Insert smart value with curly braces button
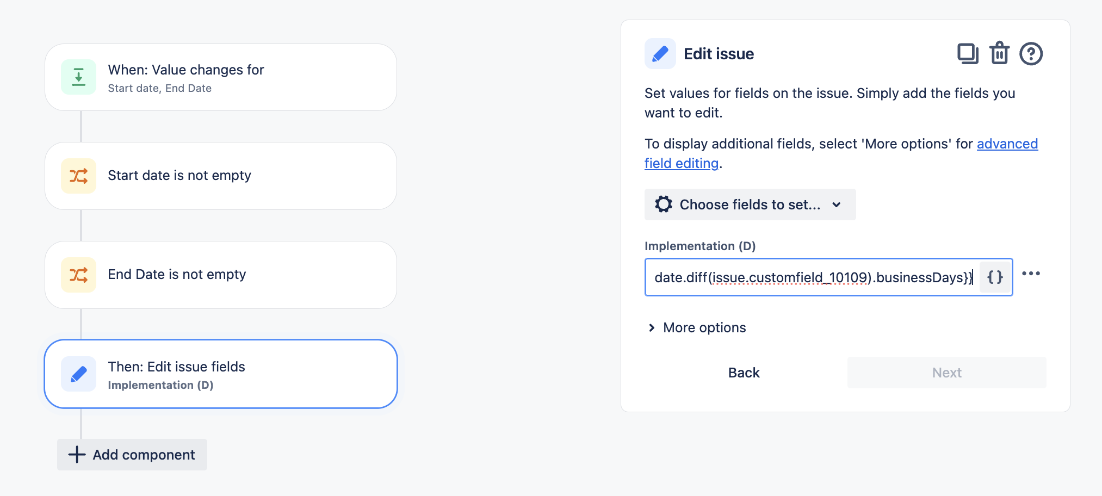The height and width of the screenshot is (496, 1102). [x=995, y=277]
